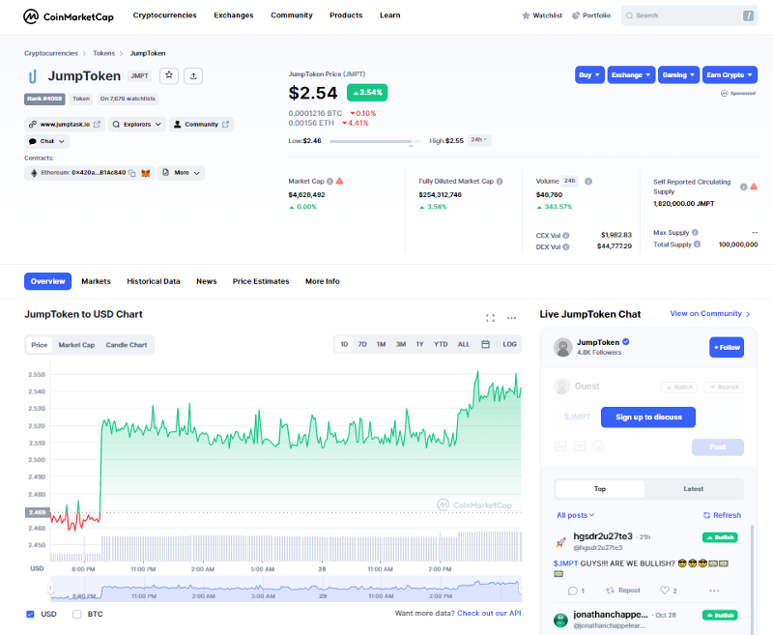Open Cryptocurrencies in top navigation

pyautogui.click(x=164, y=15)
